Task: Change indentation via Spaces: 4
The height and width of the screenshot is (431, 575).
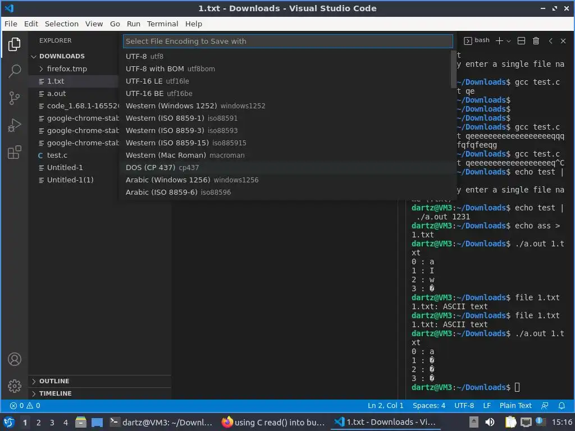Action: (428, 406)
